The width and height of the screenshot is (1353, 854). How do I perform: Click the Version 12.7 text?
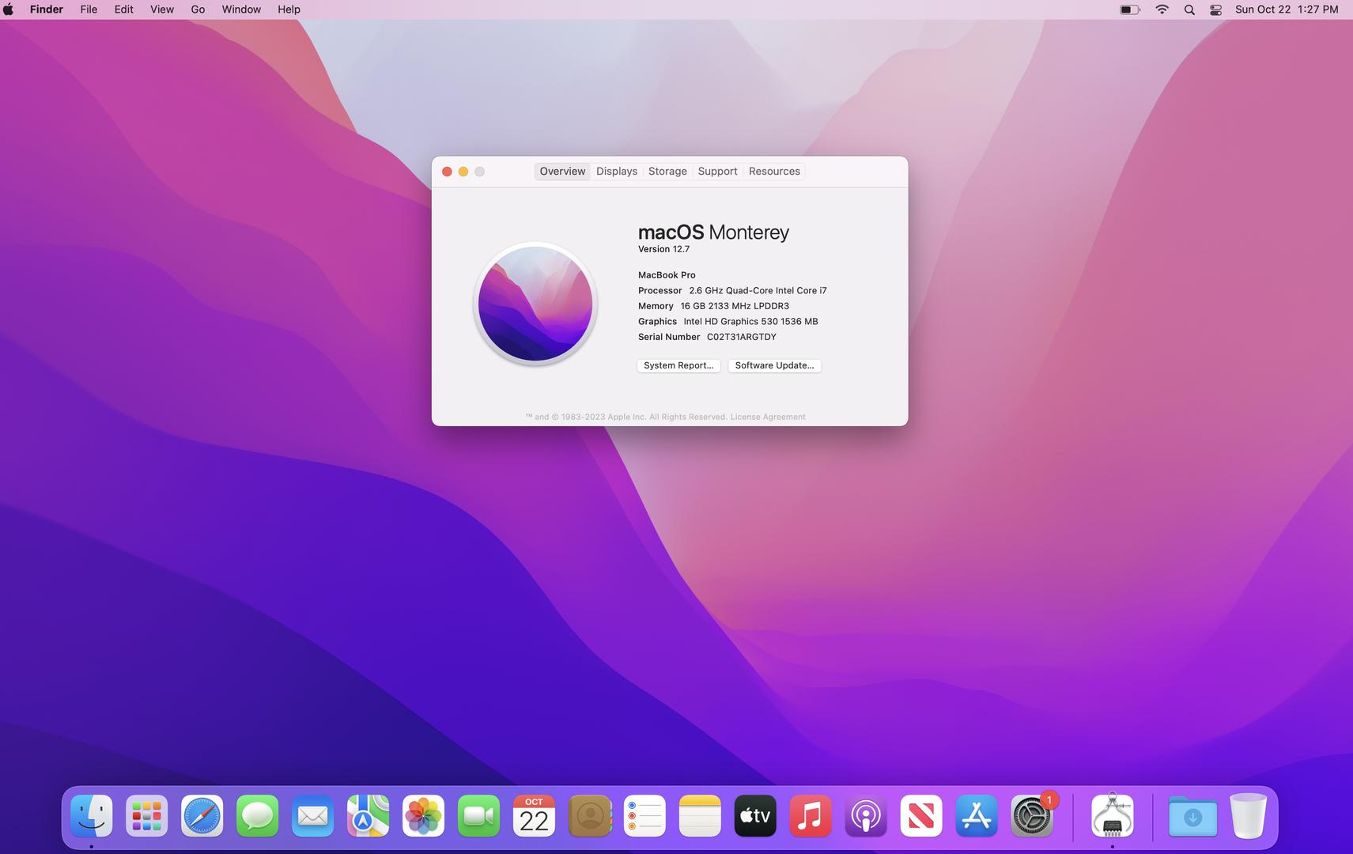(663, 249)
